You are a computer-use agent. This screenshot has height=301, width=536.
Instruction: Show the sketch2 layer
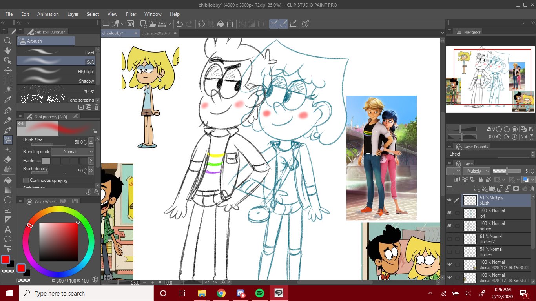[x=450, y=239]
